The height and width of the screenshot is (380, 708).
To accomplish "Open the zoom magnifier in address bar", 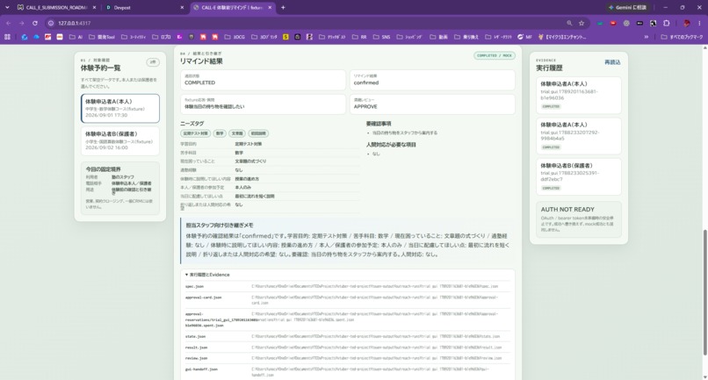I will click(569, 23).
